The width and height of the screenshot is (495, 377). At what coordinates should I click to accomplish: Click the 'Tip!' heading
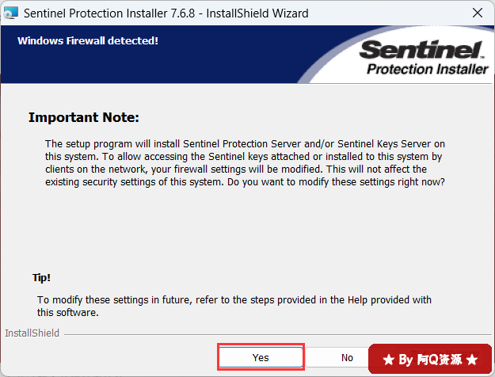click(42, 278)
